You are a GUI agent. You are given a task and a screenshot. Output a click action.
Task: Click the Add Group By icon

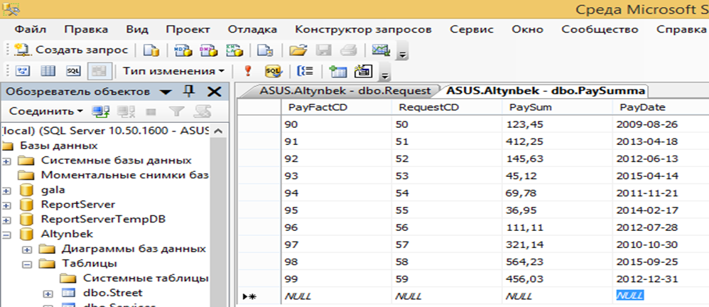(305, 71)
